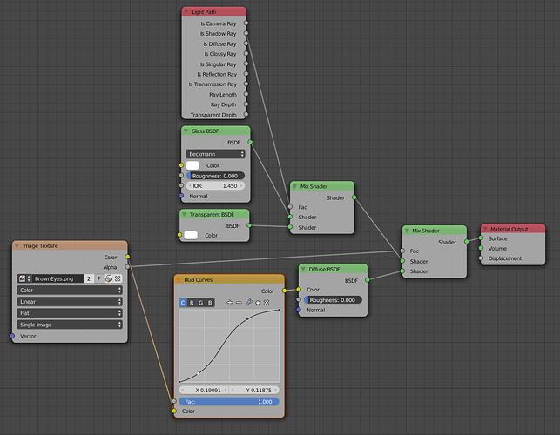Toggle fake user F for image
Image resolution: width=560 pixels, height=435 pixels.
click(99, 278)
